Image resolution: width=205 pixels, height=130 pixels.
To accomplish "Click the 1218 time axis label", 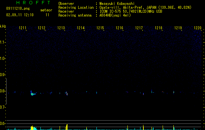I will coord(158,28).
